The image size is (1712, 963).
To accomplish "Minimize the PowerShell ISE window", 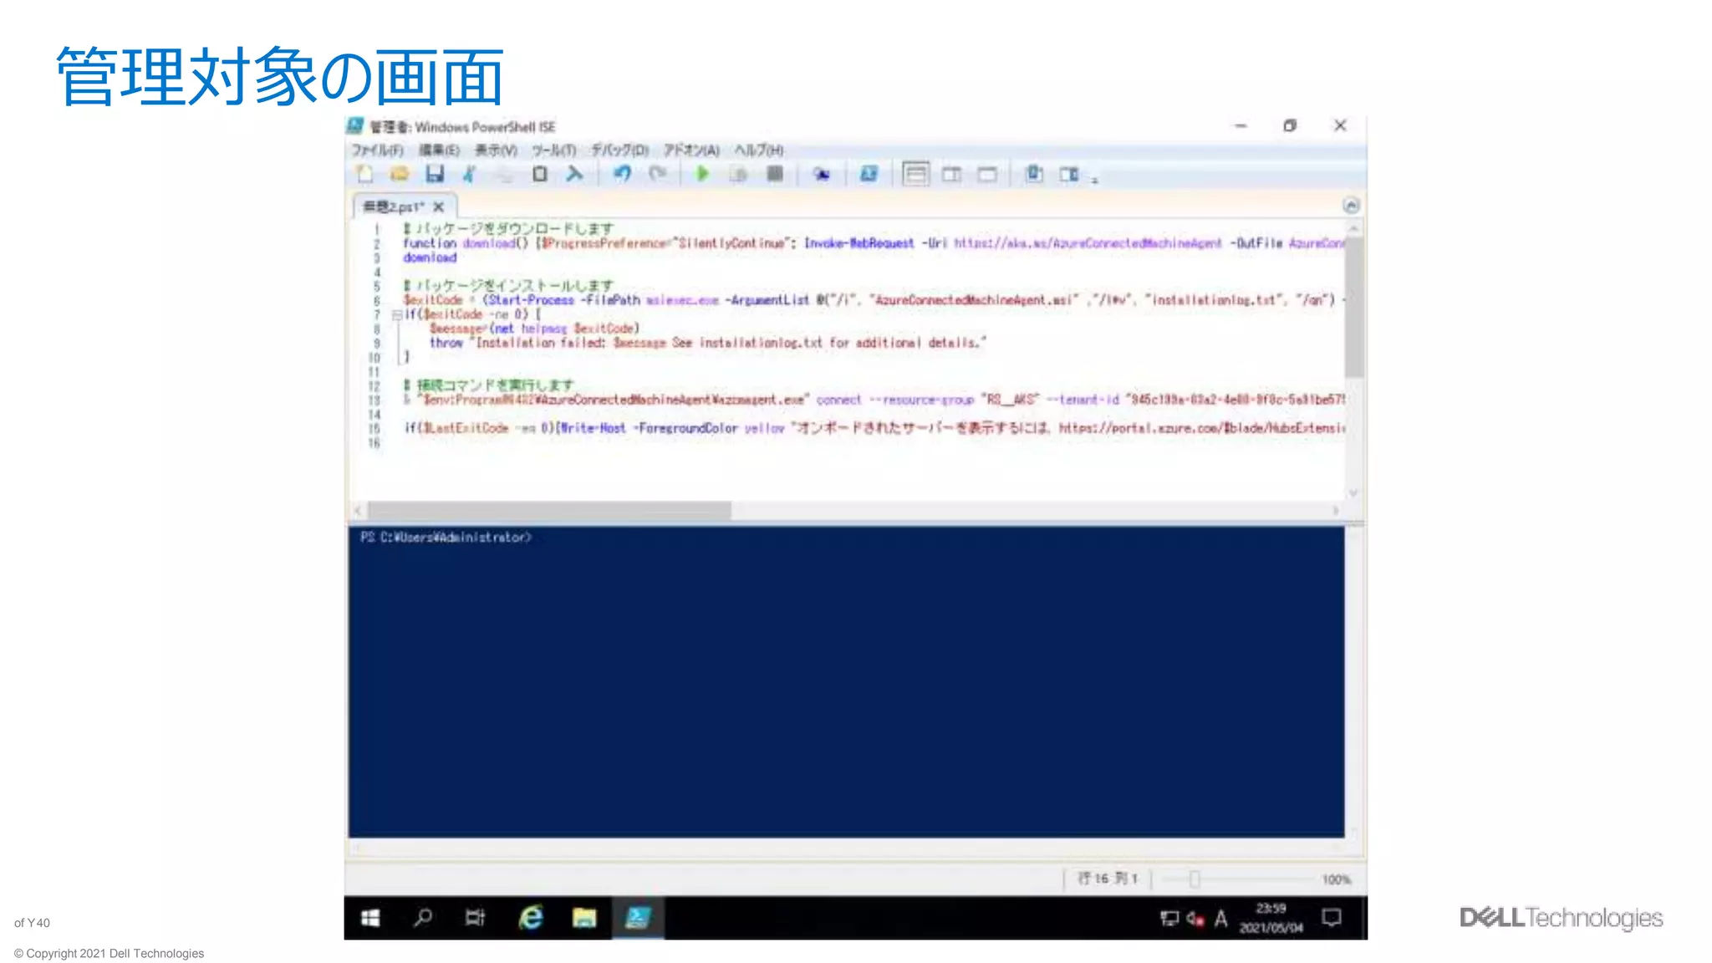I will pyautogui.click(x=1241, y=125).
